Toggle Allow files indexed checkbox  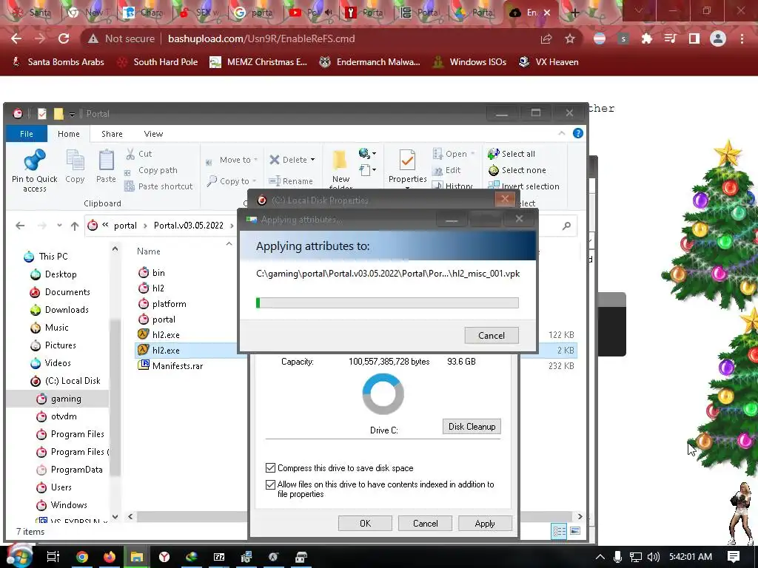[271, 484]
